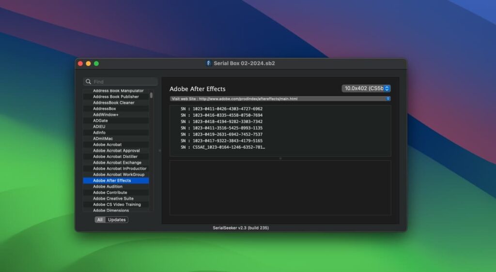
Task: Click serial line ending in 4727-6962
Action: (x=221, y=109)
